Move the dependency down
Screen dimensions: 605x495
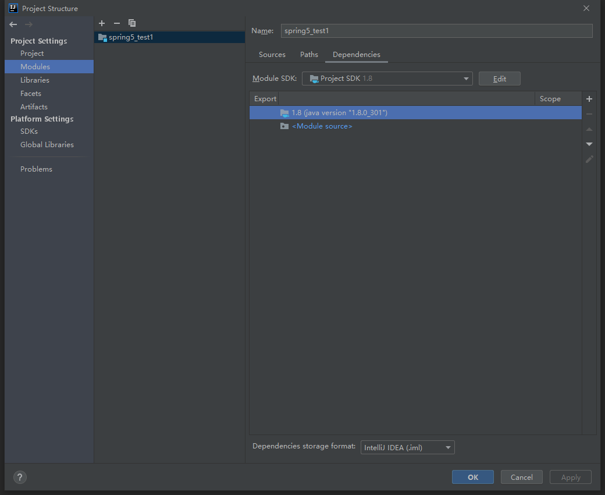(x=589, y=144)
